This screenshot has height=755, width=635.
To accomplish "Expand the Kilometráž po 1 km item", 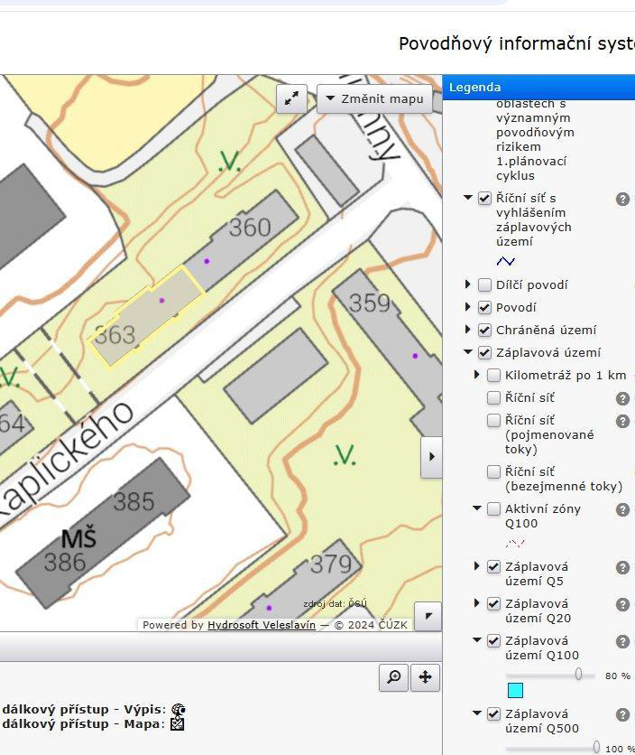I will click(x=478, y=375).
